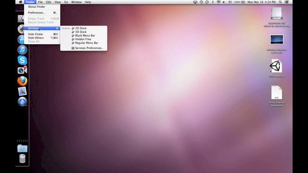Click the list icon at menu bar end
Screen dimensions: 308x173
[287, 2]
